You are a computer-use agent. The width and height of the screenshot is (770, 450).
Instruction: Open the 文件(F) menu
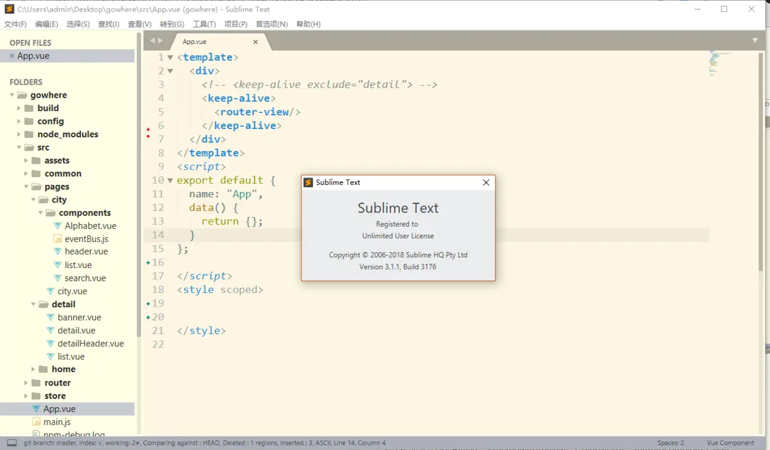pyautogui.click(x=16, y=24)
